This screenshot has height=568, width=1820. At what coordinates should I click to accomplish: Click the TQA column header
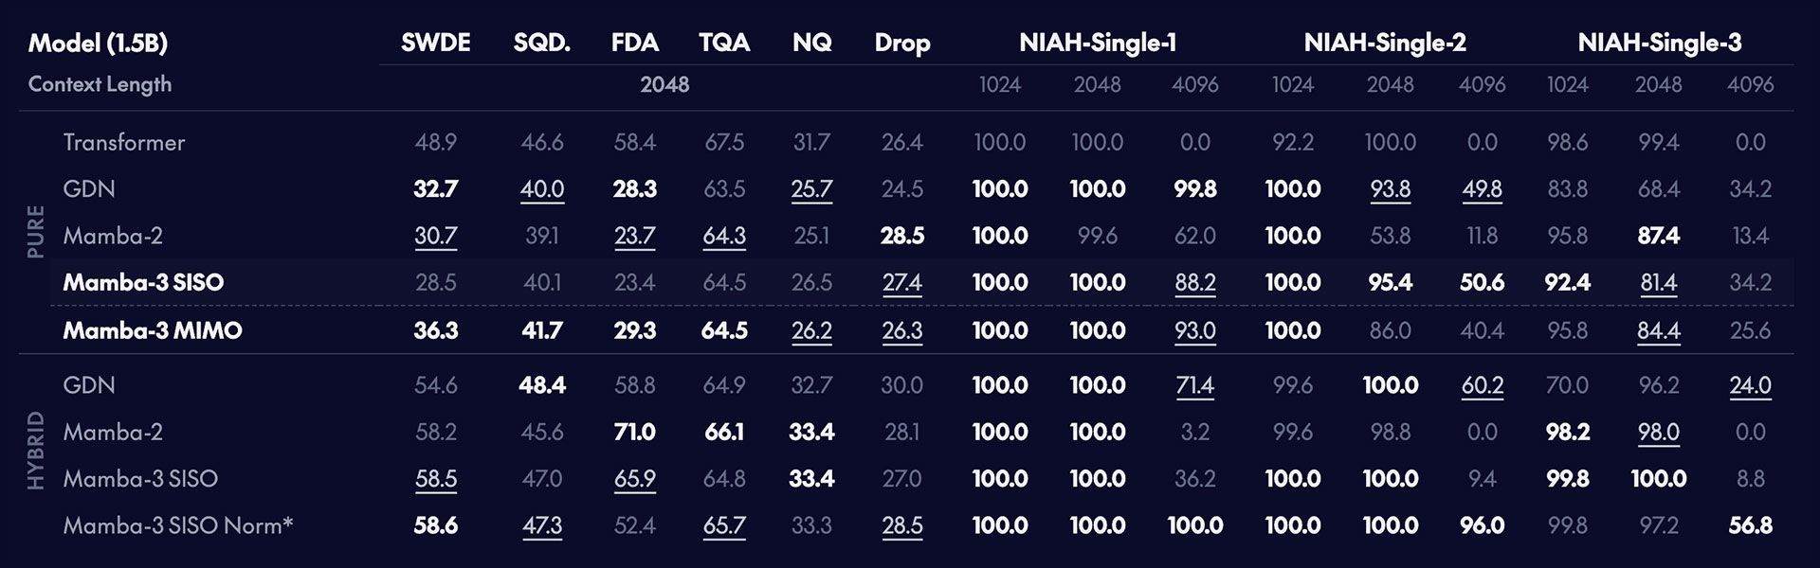point(724,43)
